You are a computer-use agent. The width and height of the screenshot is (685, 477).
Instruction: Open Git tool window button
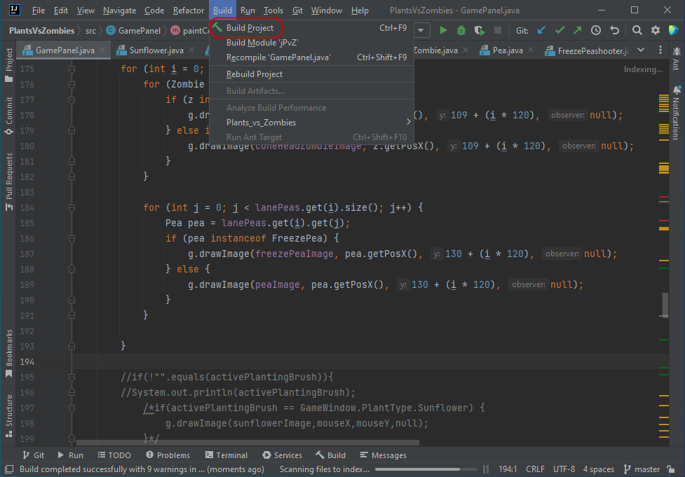pos(34,455)
